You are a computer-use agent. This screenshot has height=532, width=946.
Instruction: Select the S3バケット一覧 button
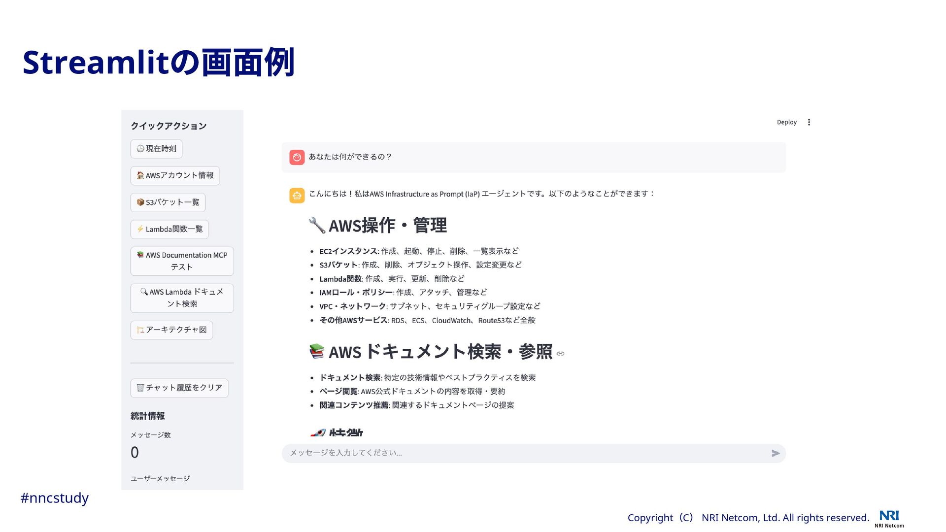[168, 202]
